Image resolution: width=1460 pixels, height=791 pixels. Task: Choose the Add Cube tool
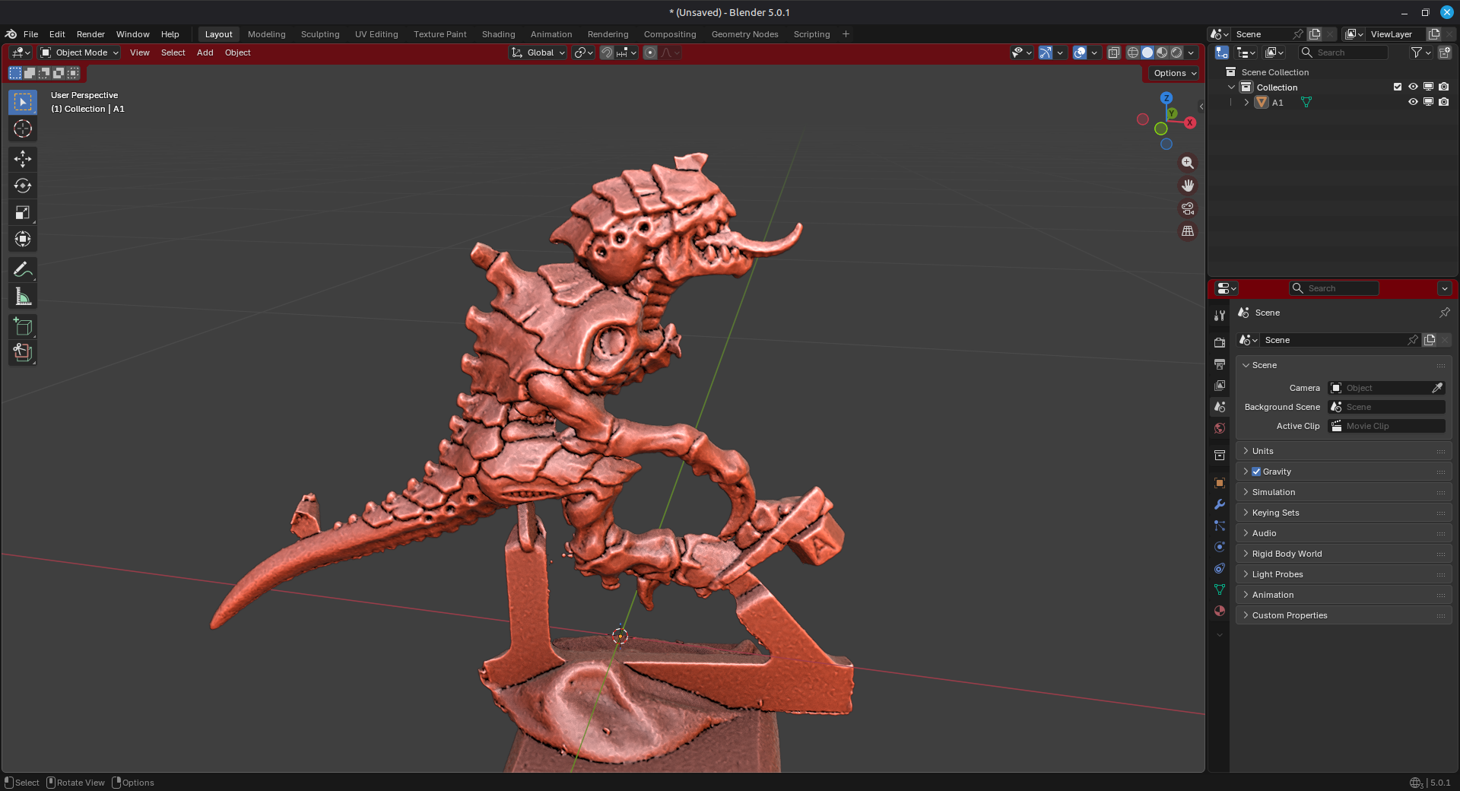click(x=23, y=327)
